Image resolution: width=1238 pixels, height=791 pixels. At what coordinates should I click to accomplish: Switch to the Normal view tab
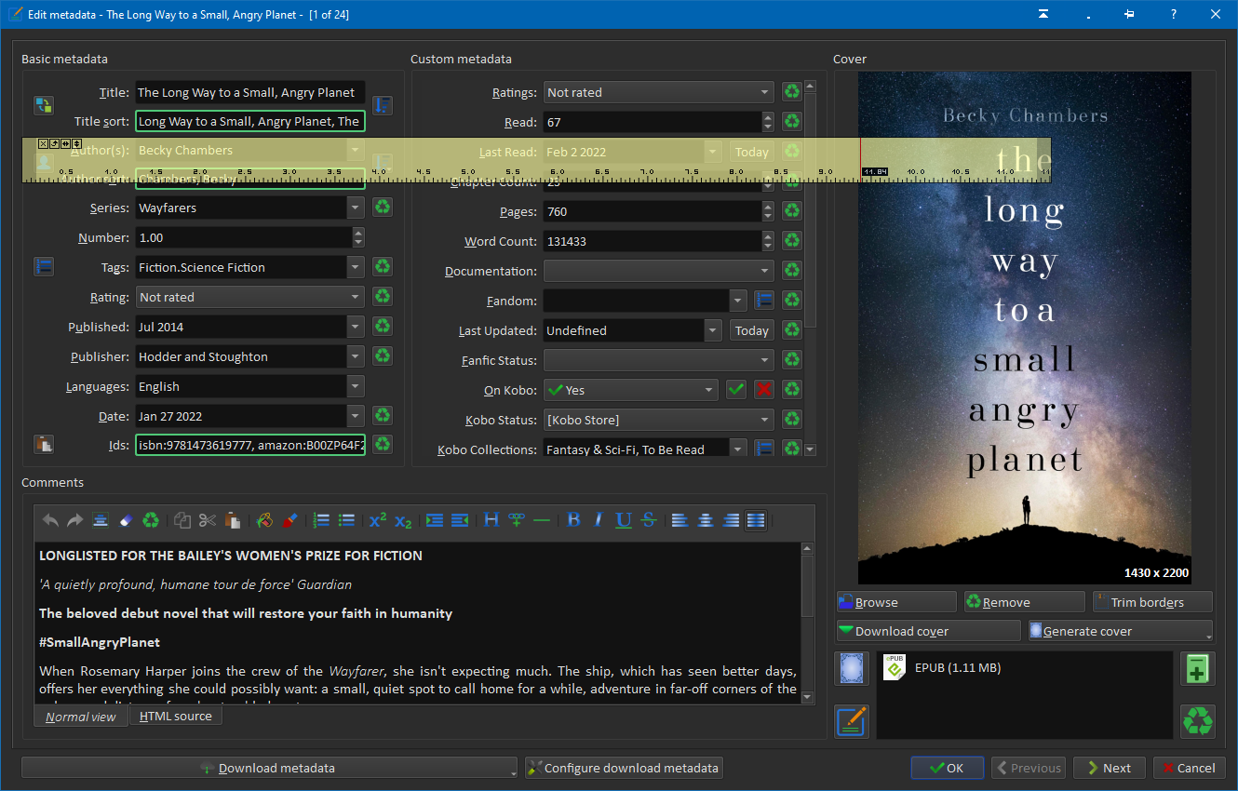[81, 717]
